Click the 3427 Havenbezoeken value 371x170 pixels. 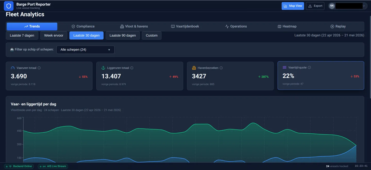point(199,76)
